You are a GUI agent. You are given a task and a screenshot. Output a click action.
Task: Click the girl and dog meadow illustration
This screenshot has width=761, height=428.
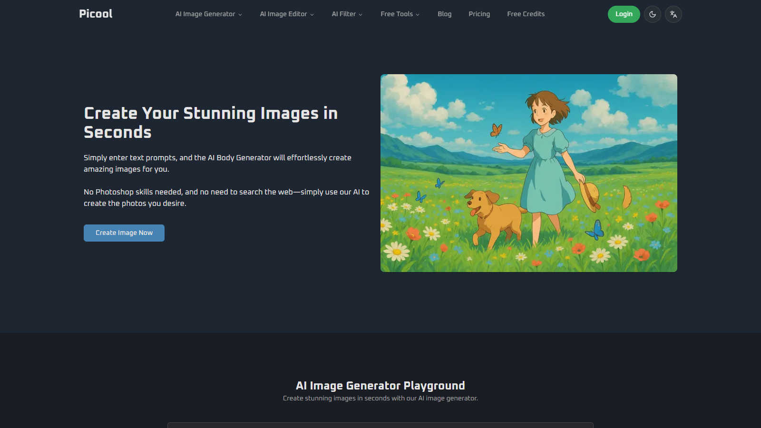(x=529, y=173)
